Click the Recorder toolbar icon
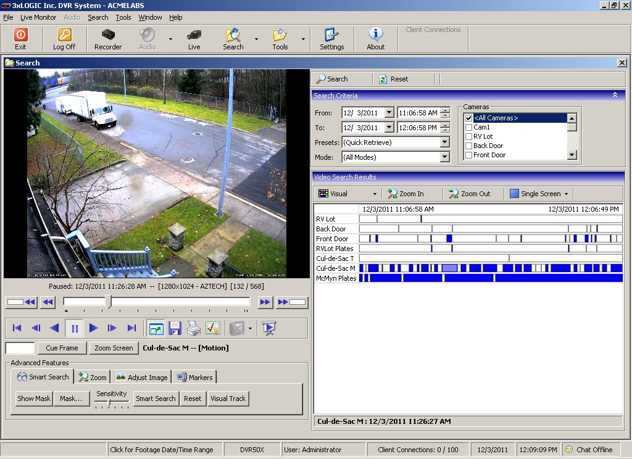632x459 pixels. click(x=108, y=35)
